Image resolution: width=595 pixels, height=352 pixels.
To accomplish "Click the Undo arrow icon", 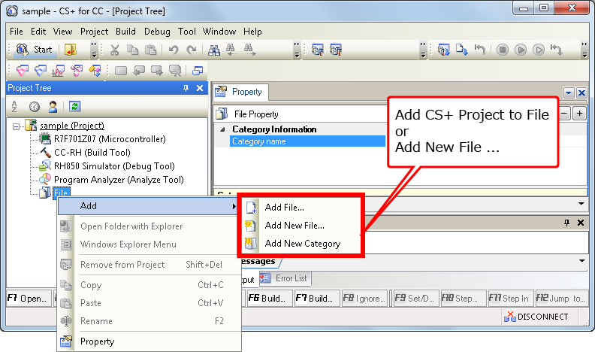I will pyautogui.click(x=174, y=50).
